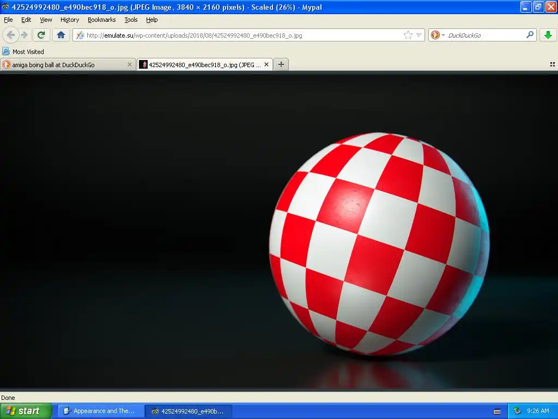Open the Windows Start menu
558x419 pixels.
(x=26, y=411)
